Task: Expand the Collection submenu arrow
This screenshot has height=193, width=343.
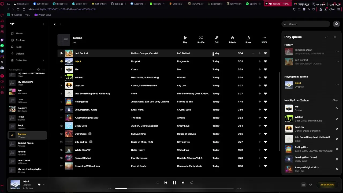Action: [x=43, y=60]
